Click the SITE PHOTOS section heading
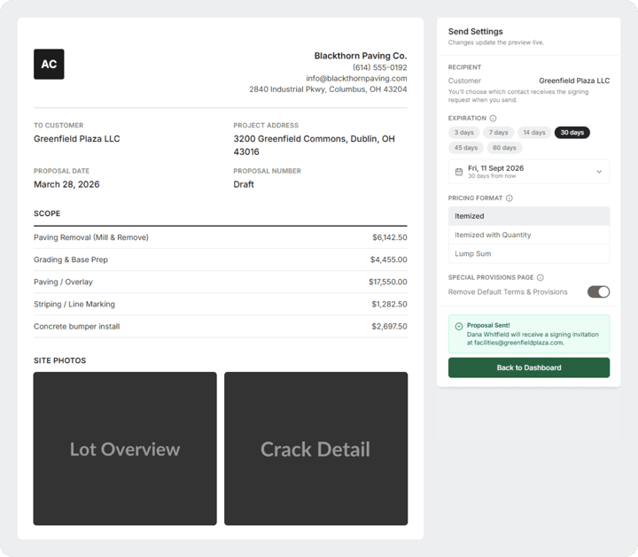 (x=60, y=360)
